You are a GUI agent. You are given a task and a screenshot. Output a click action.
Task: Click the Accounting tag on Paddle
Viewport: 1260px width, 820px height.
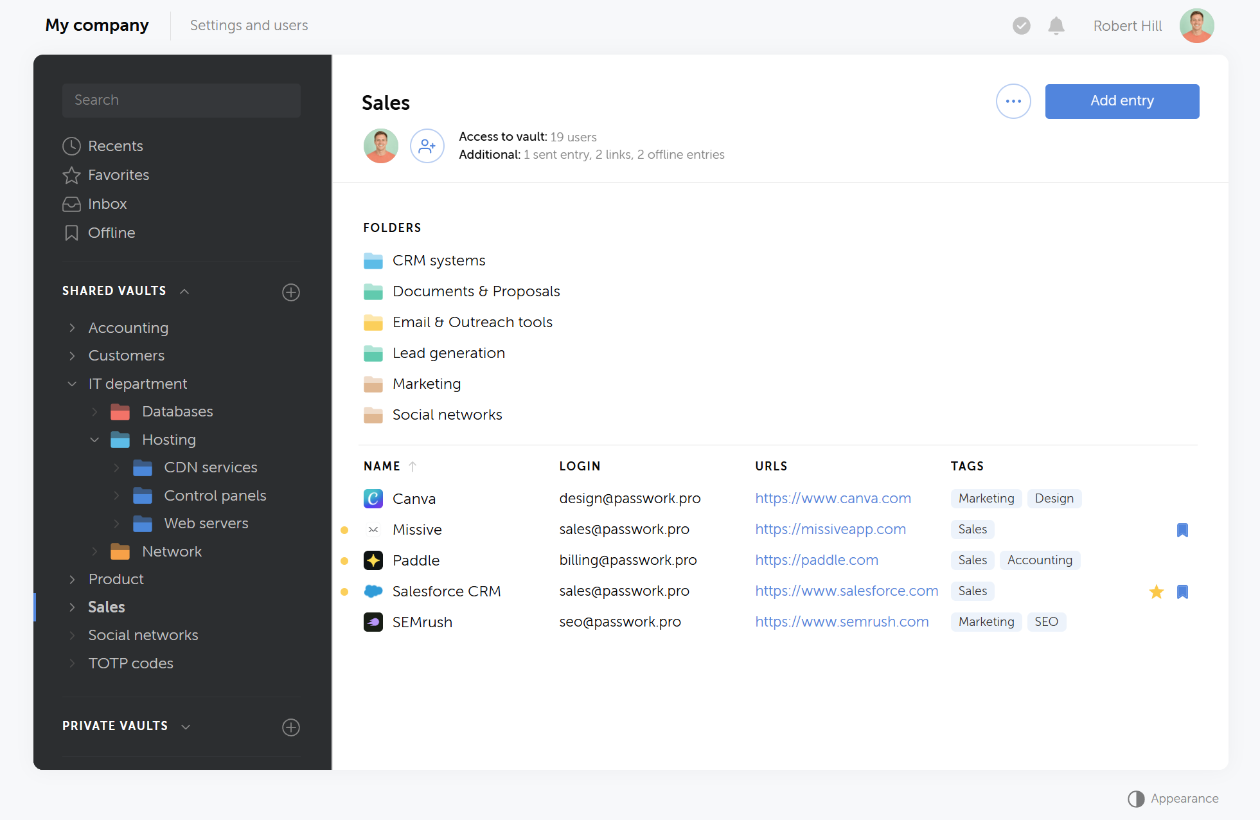pyautogui.click(x=1040, y=560)
